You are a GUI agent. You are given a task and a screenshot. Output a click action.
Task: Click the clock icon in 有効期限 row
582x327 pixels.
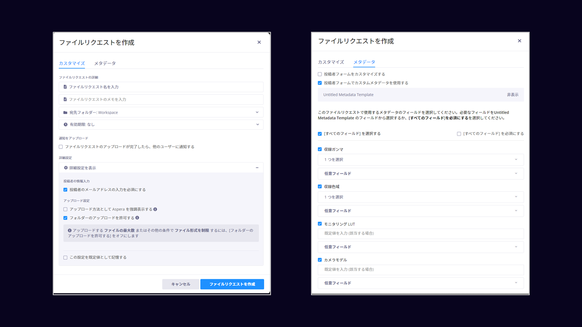(x=65, y=124)
